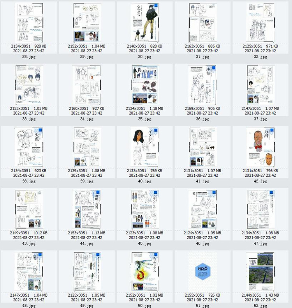Click the file name 33.jpg

29,119
